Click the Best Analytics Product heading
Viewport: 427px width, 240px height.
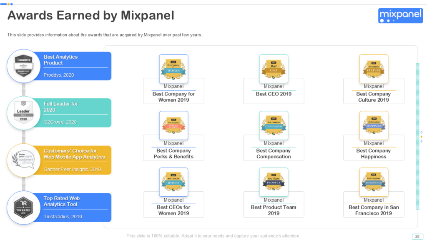(x=61, y=60)
